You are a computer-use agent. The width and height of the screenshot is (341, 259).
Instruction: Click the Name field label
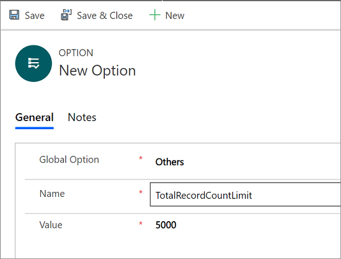pos(52,194)
